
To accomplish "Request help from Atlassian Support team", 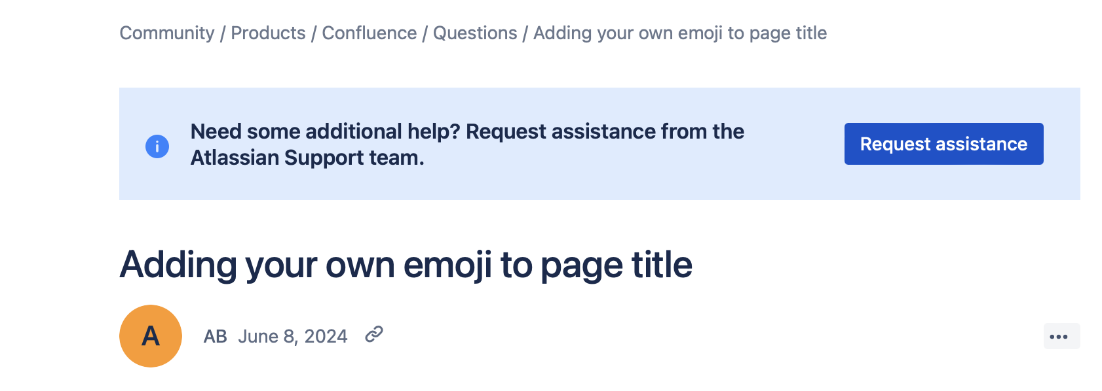I will pos(943,144).
